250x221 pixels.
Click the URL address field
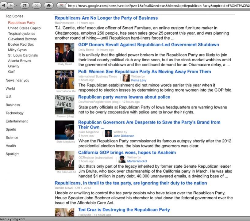click(x=158, y=6)
